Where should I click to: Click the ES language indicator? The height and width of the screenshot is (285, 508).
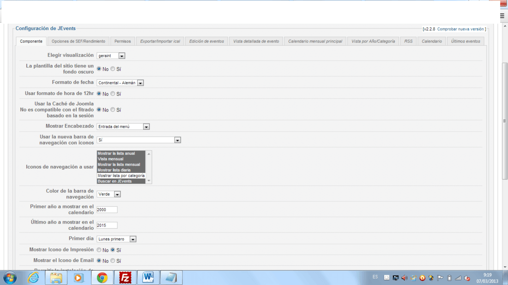375,277
